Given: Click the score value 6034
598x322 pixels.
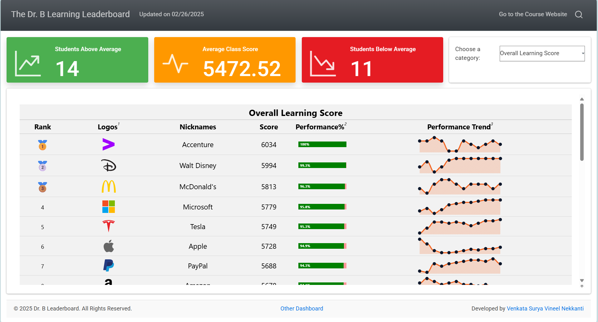Looking at the screenshot, I should 269,145.
